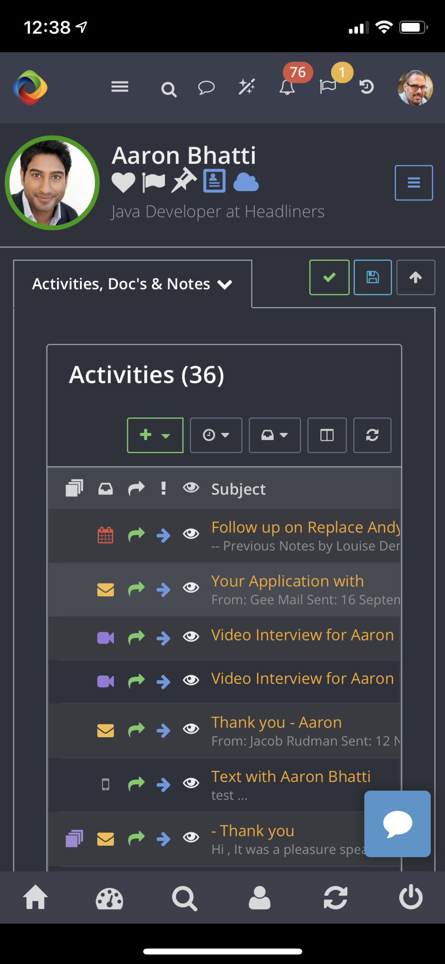Toggle the flag icon under Aaron Bhatti
The image size is (445, 964).
(153, 183)
